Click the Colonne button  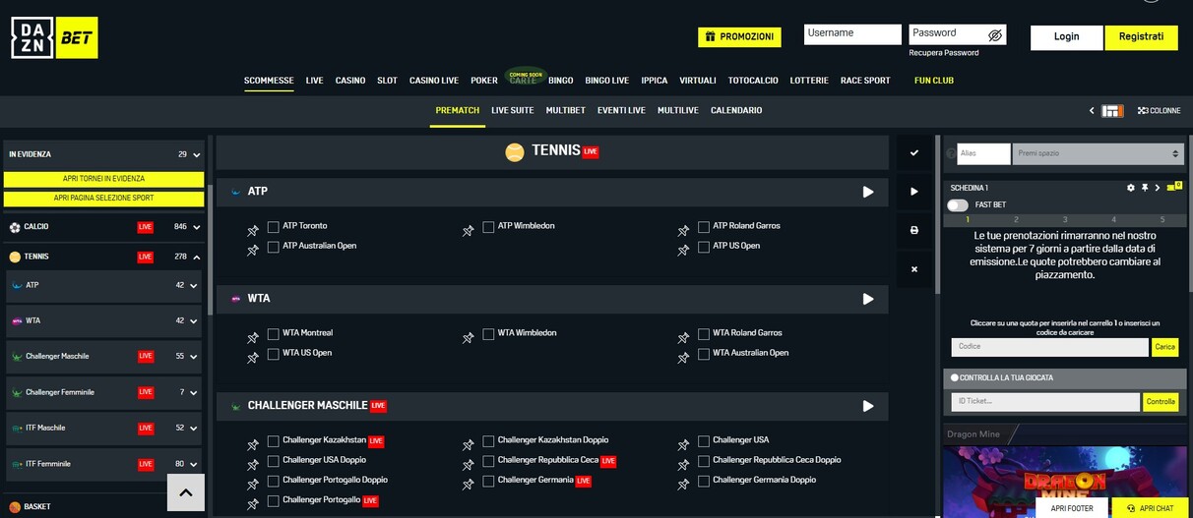pos(1159,111)
